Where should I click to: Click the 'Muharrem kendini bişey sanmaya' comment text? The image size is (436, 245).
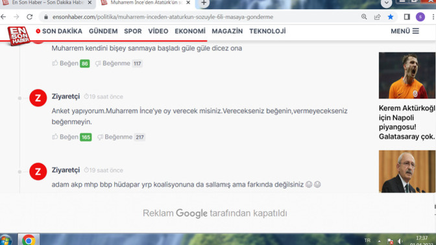[x=147, y=48]
